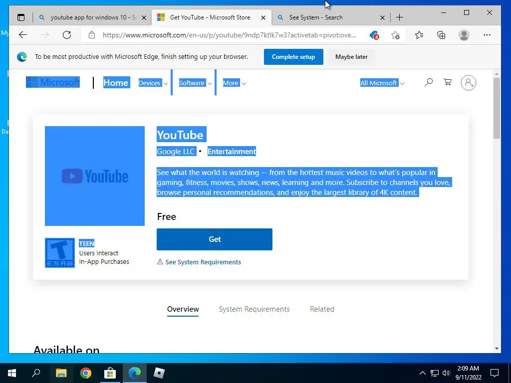This screenshot has width=511, height=383.
Task: Close the Get YouTube - Microsoft Store tab
Action: pos(263,17)
